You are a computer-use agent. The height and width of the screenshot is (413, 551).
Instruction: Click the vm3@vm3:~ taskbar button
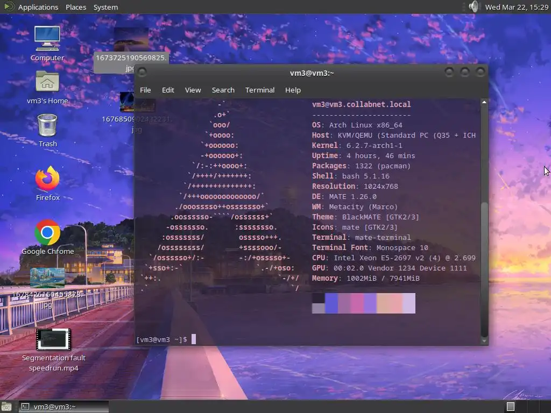(x=63, y=407)
